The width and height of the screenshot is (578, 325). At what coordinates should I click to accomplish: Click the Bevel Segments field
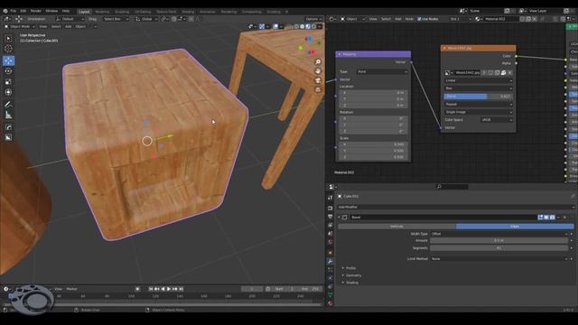[499, 248]
